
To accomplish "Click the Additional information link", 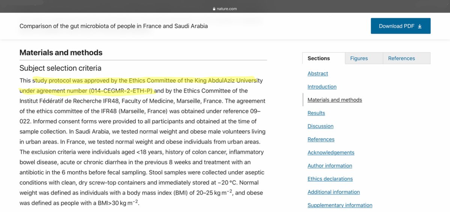I will point(333,192).
